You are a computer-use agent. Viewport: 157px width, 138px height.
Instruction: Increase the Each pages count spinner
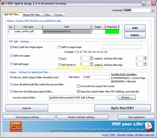tap(92, 57)
